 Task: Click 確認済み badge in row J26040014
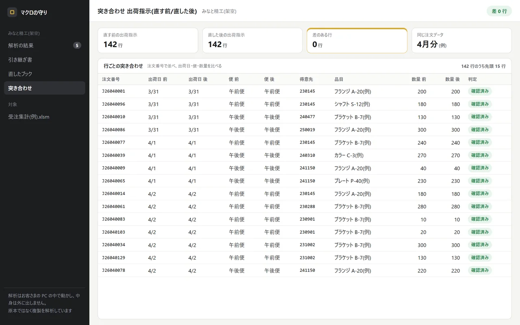pyautogui.click(x=480, y=194)
